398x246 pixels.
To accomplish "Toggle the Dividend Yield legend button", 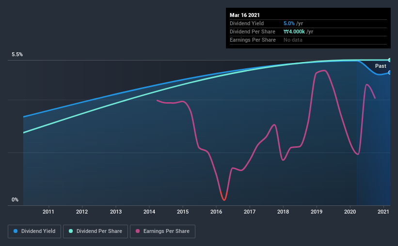I will coord(34,231).
